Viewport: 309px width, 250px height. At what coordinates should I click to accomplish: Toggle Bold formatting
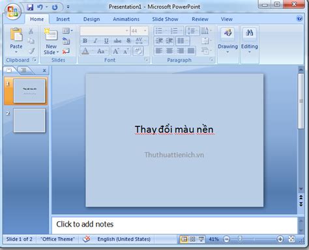point(85,41)
